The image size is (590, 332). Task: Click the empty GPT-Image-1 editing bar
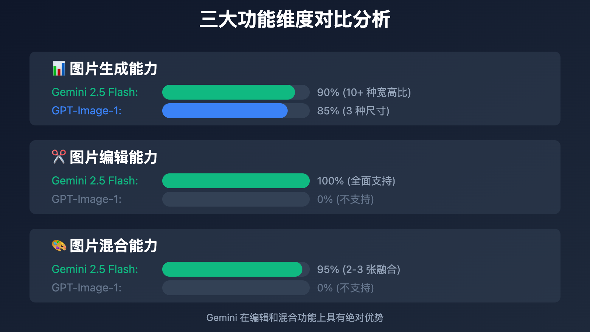click(x=236, y=199)
